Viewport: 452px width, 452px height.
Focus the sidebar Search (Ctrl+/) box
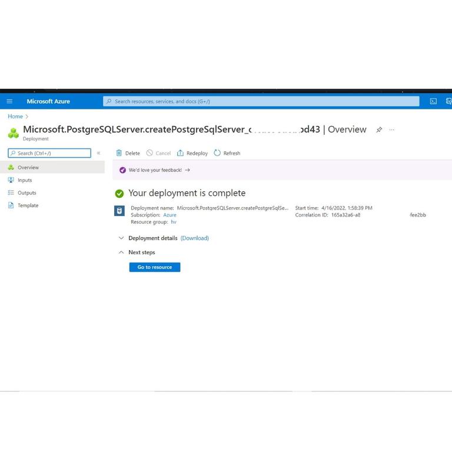(x=49, y=153)
